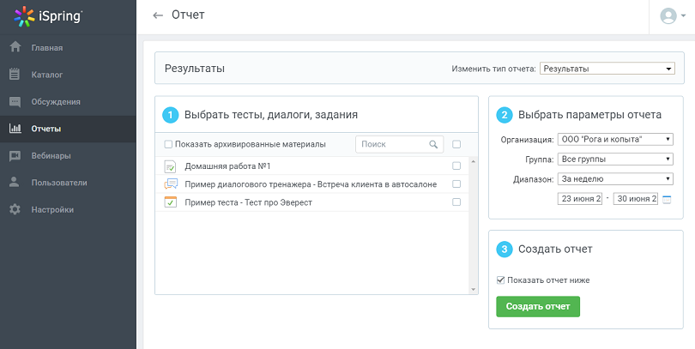Uncheck Показать отчет ниже checkbox
Image resolution: width=695 pixels, height=349 pixels.
(501, 280)
